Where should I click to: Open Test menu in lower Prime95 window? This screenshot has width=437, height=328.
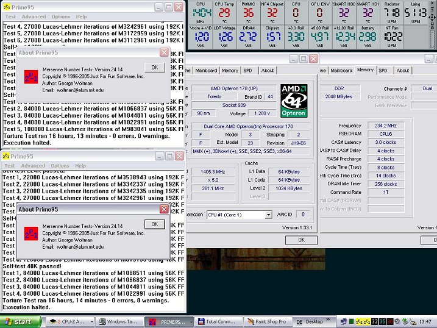[x=10, y=166]
